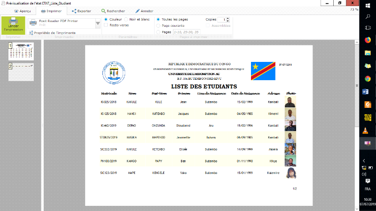Viewport: 376px width, 211px height.
Task: Enable the Recto-verso checkbox
Action: [x=106, y=25]
